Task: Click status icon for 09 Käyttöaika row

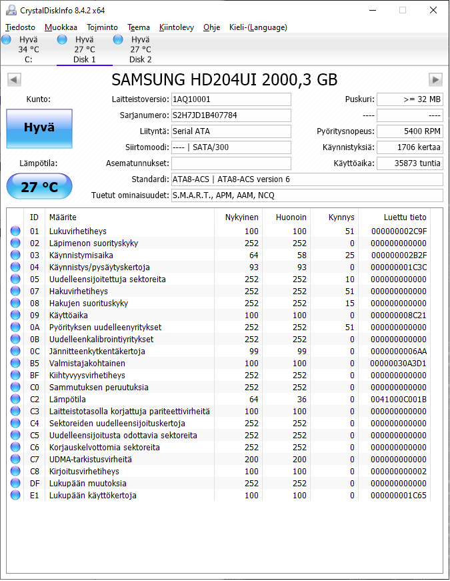Action: tap(15, 316)
